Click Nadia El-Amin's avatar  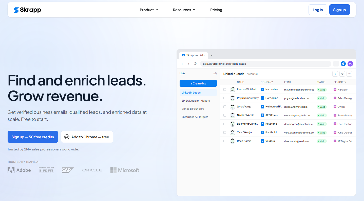click(232, 115)
